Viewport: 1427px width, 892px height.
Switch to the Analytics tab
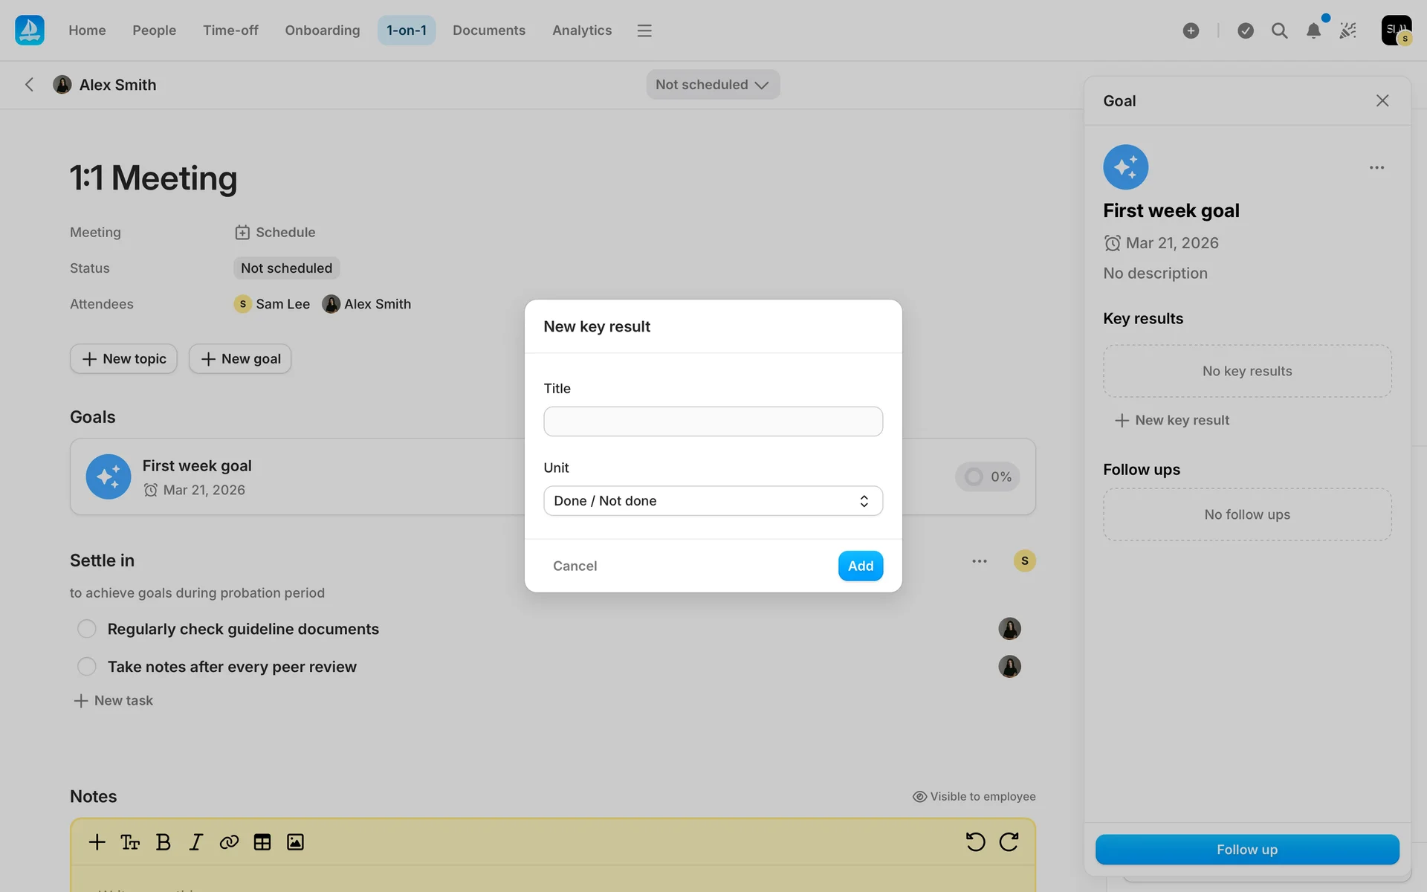coord(581,30)
